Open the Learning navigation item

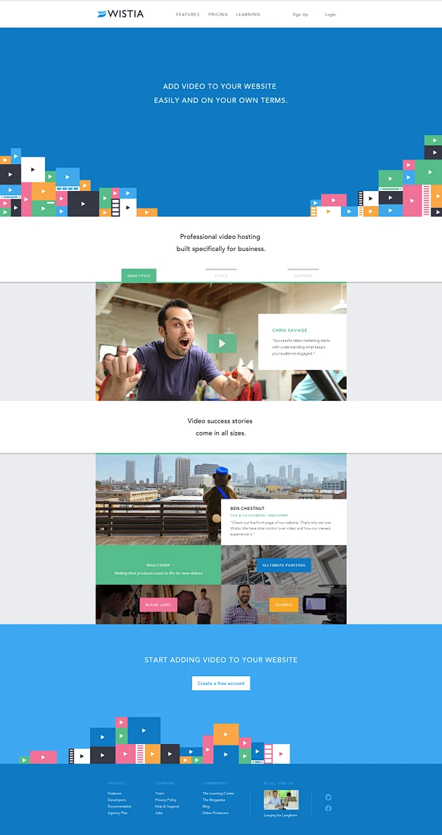tap(248, 14)
